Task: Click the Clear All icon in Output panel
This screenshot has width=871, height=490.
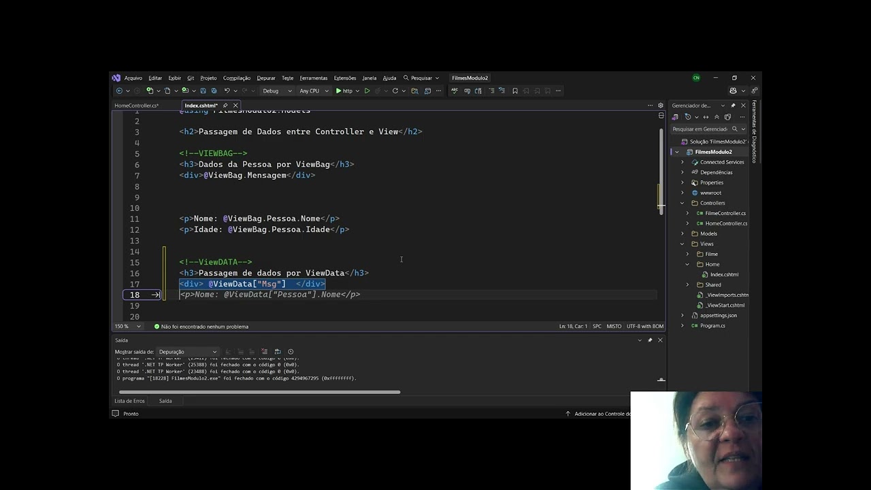Action: point(264,352)
